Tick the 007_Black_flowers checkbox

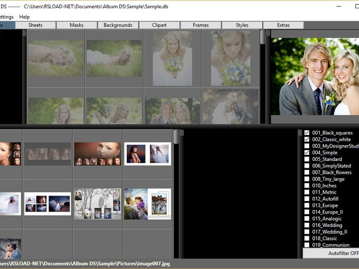click(x=307, y=172)
